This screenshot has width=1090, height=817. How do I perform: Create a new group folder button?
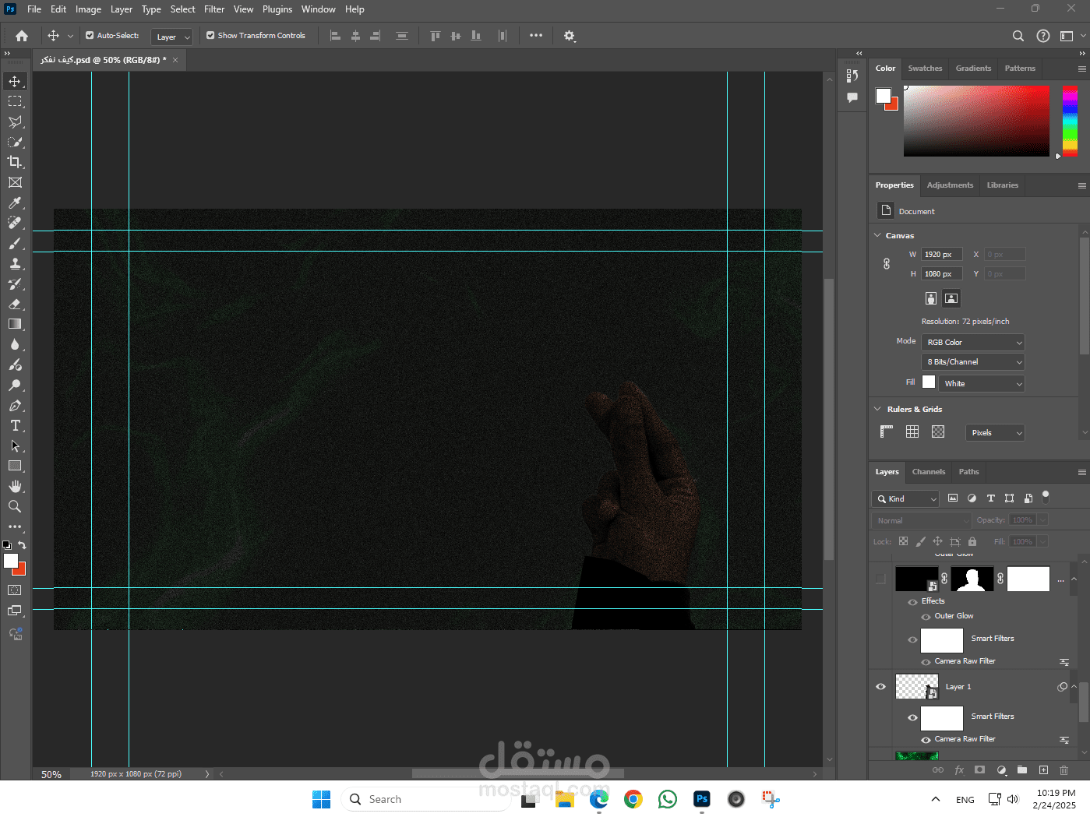[1021, 770]
